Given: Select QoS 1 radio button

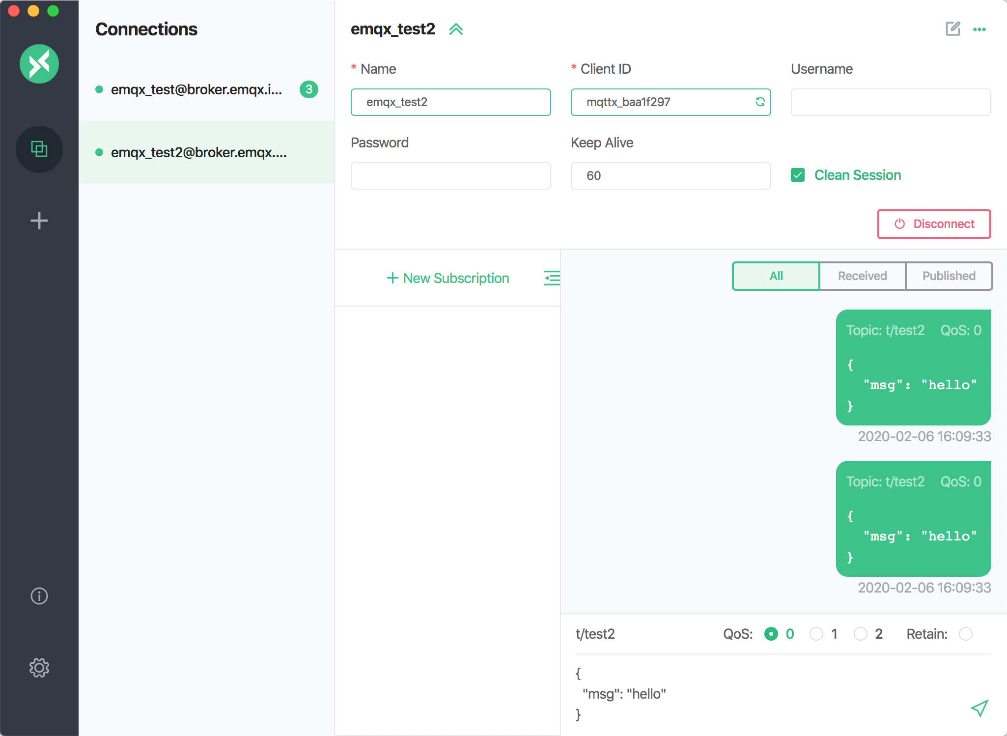Looking at the screenshot, I should [x=816, y=634].
